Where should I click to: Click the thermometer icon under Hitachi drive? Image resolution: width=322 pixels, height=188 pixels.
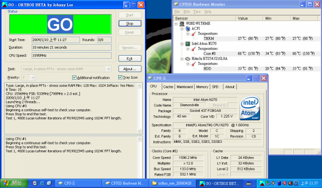coord(193,64)
